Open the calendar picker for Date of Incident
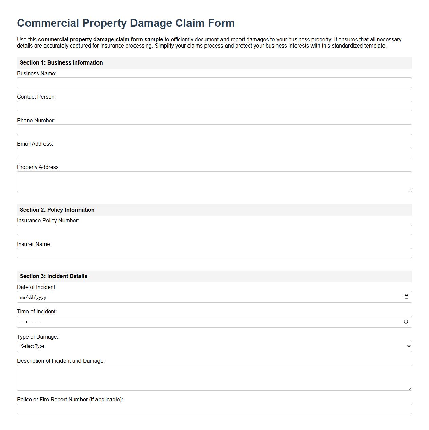Image resolution: width=429 pixels, height=430 pixels. click(406, 297)
